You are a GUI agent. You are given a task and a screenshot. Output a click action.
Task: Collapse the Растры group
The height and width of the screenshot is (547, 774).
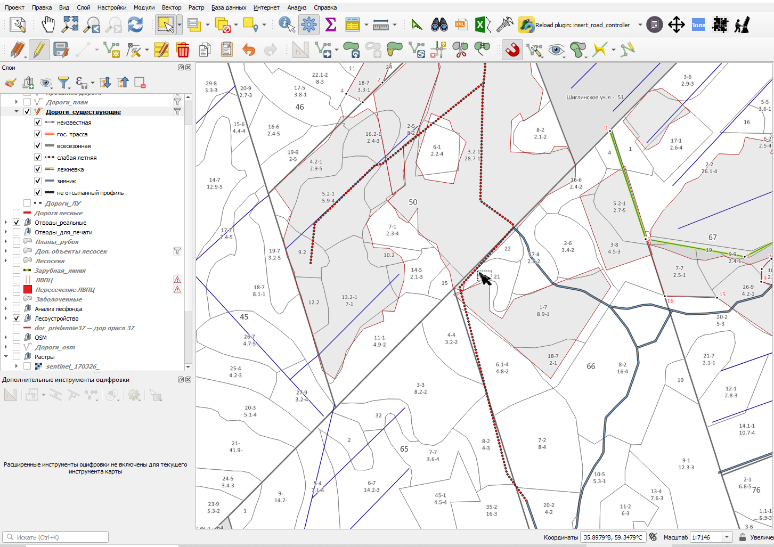6,357
